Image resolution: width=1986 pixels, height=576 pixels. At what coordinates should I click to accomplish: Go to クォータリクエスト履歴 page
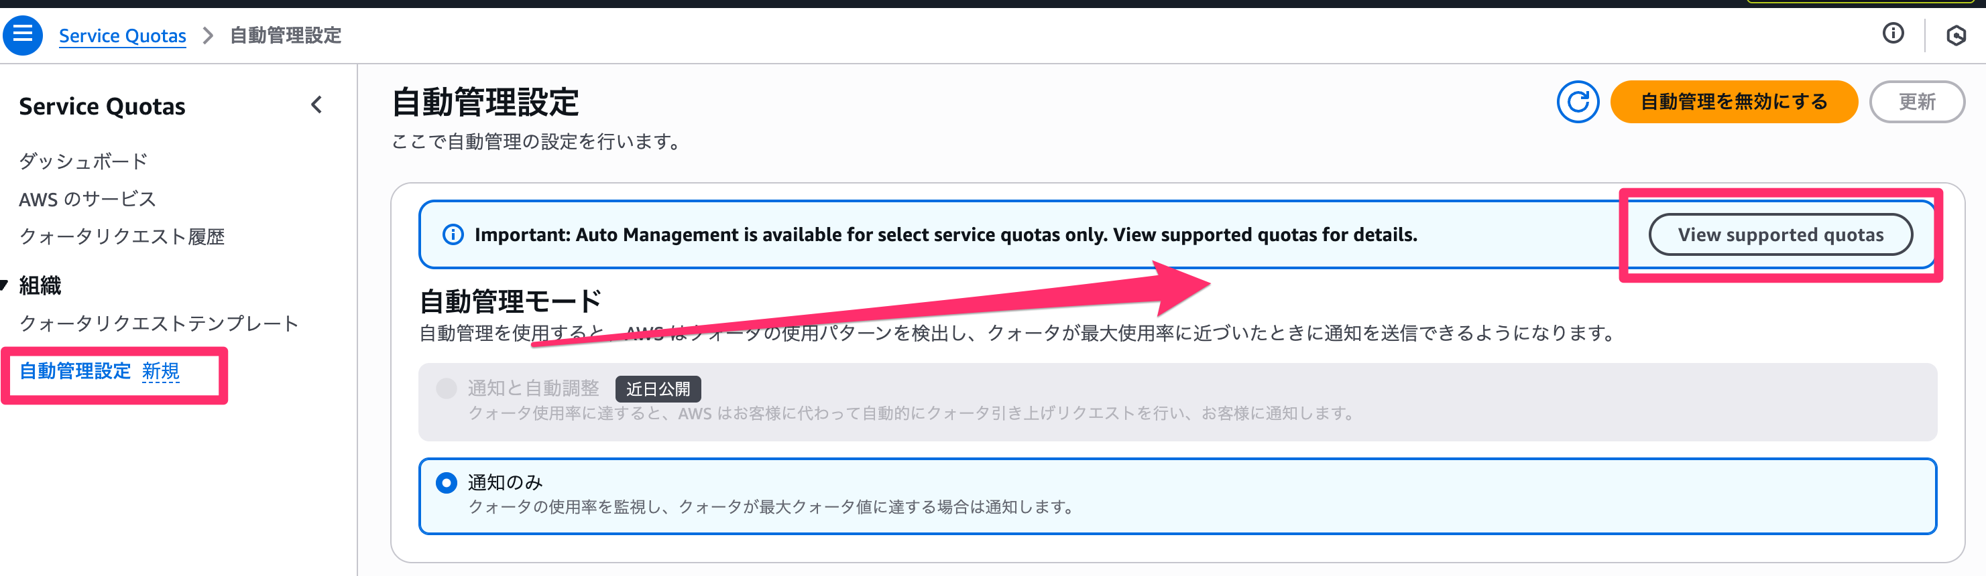122,236
